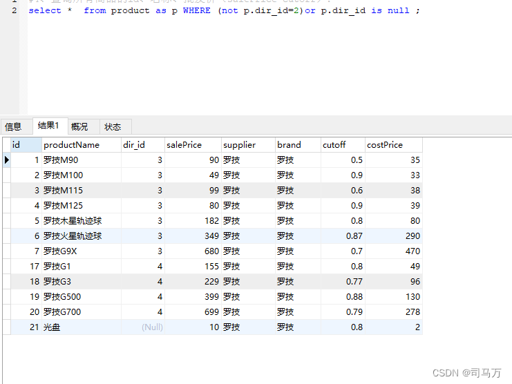Click the supplier column header
The image size is (512, 384).
(x=248, y=145)
